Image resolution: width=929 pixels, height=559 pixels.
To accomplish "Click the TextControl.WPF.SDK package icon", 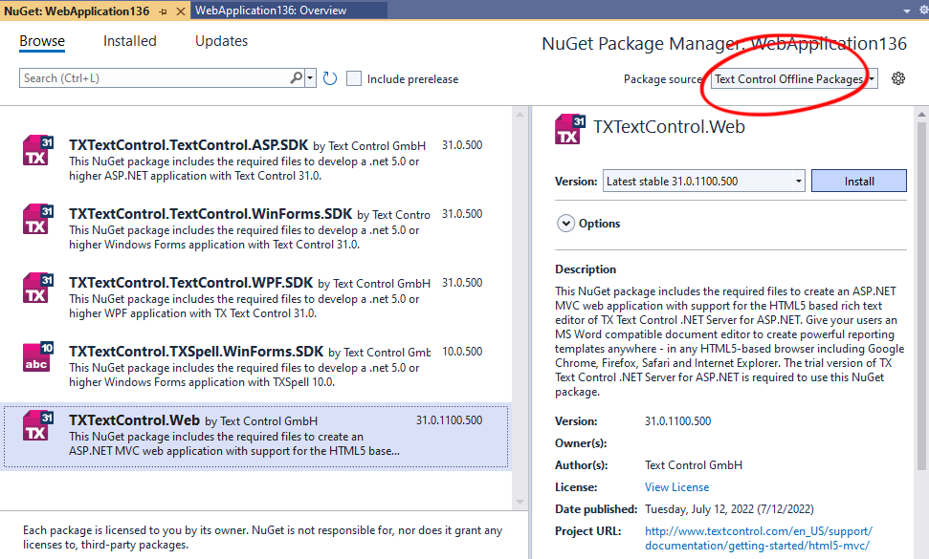I will click(x=37, y=289).
